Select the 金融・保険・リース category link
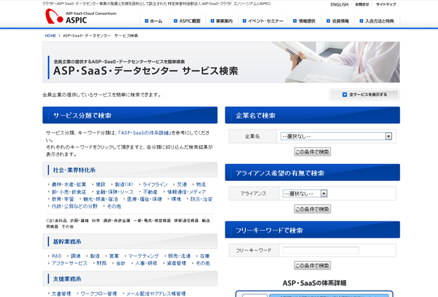The image size is (438, 297). coord(114,192)
